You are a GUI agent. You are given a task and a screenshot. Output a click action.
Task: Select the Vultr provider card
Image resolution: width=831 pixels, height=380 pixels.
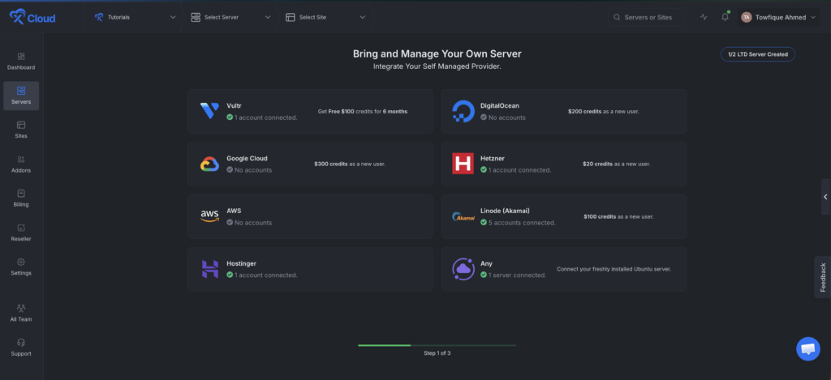(311, 111)
